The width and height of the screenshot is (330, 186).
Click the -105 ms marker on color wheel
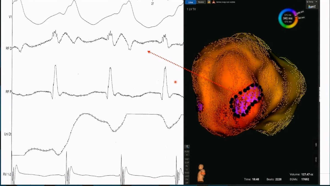300,13
